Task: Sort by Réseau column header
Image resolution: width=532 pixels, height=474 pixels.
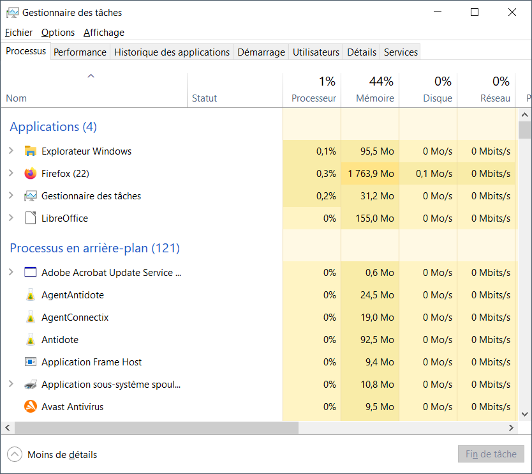Action: pyautogui.click(x=486, y=90)
